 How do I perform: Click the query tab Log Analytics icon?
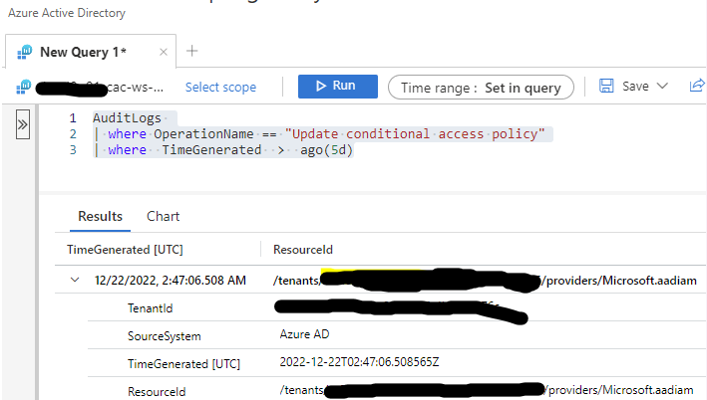click(24, 52)
